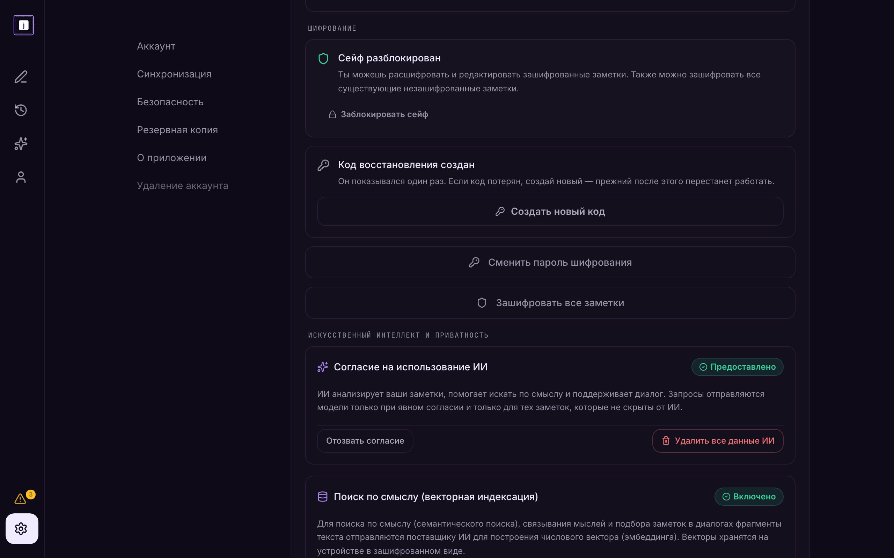
Task: Open the Удаление аккаунта settings section
Action: pos(183,186)
